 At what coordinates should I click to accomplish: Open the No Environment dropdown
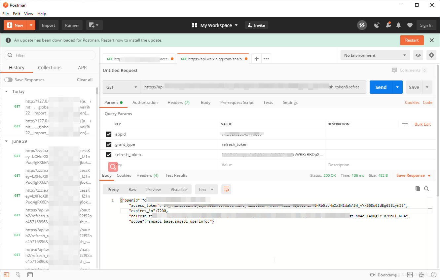click(375, 55)
